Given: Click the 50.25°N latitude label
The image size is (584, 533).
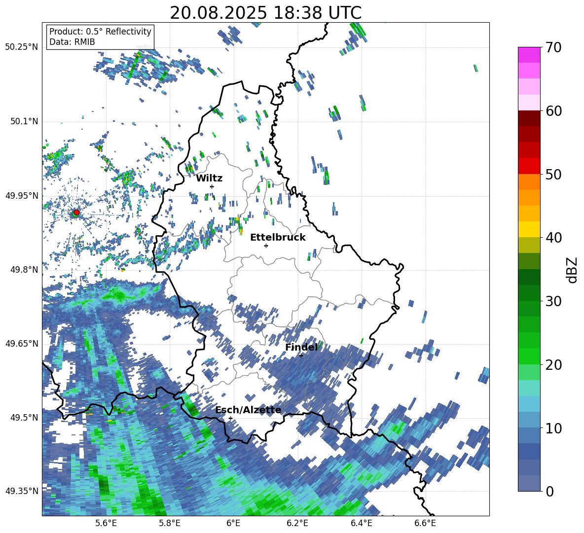Looking at the screenshot, I should pyautogui.click(x=21, y=47).
